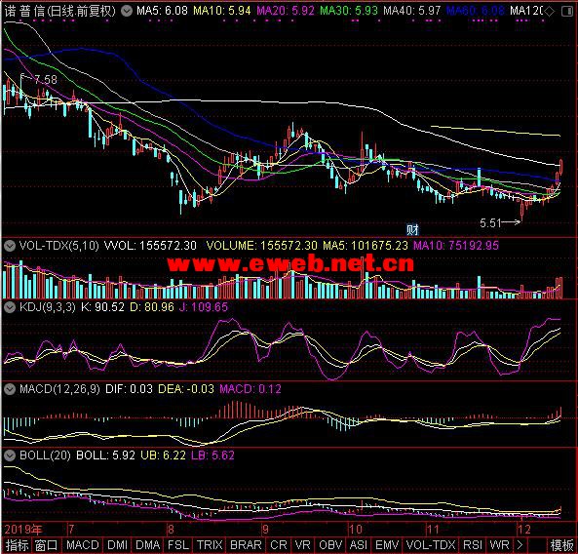Switch to the MACD indicator tab

(83, 545)
